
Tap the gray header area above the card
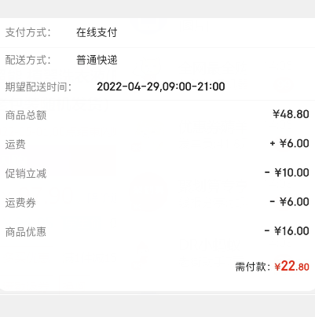click(x=157, y=9)
